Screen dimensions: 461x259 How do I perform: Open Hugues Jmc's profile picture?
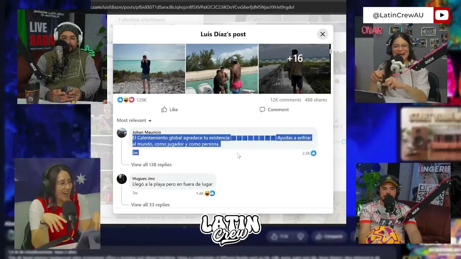tap(122, 179)
